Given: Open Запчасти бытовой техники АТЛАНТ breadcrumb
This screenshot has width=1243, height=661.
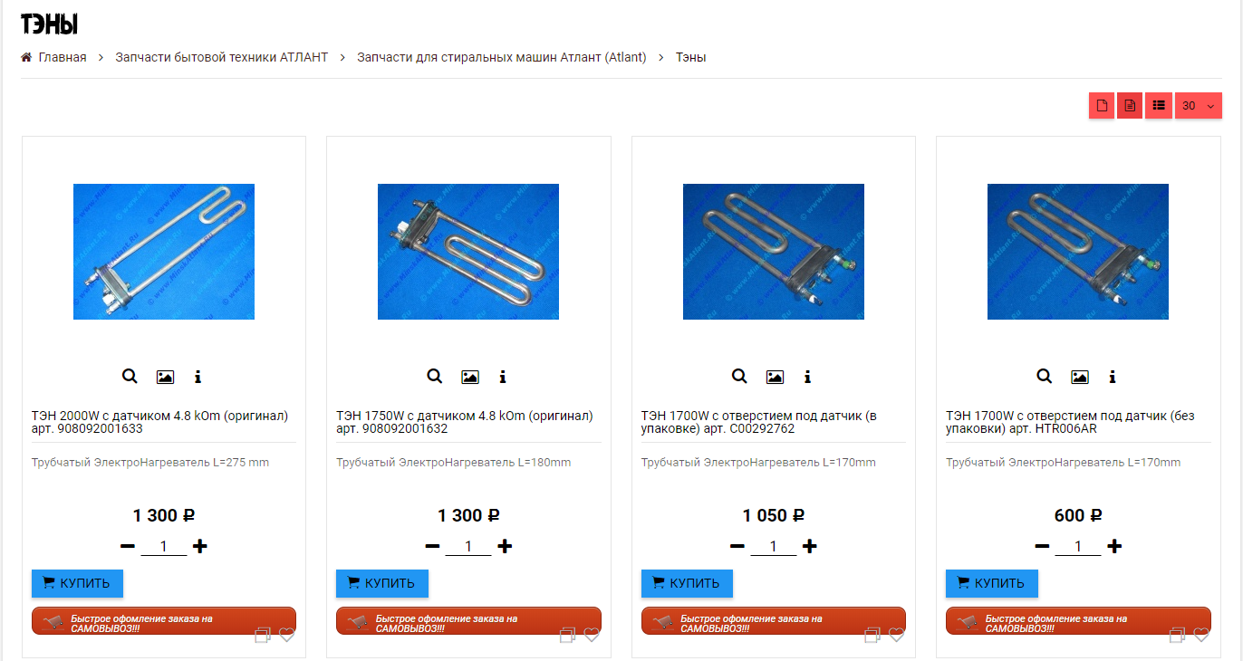Looking at the screenshot, I should point(221,57).
